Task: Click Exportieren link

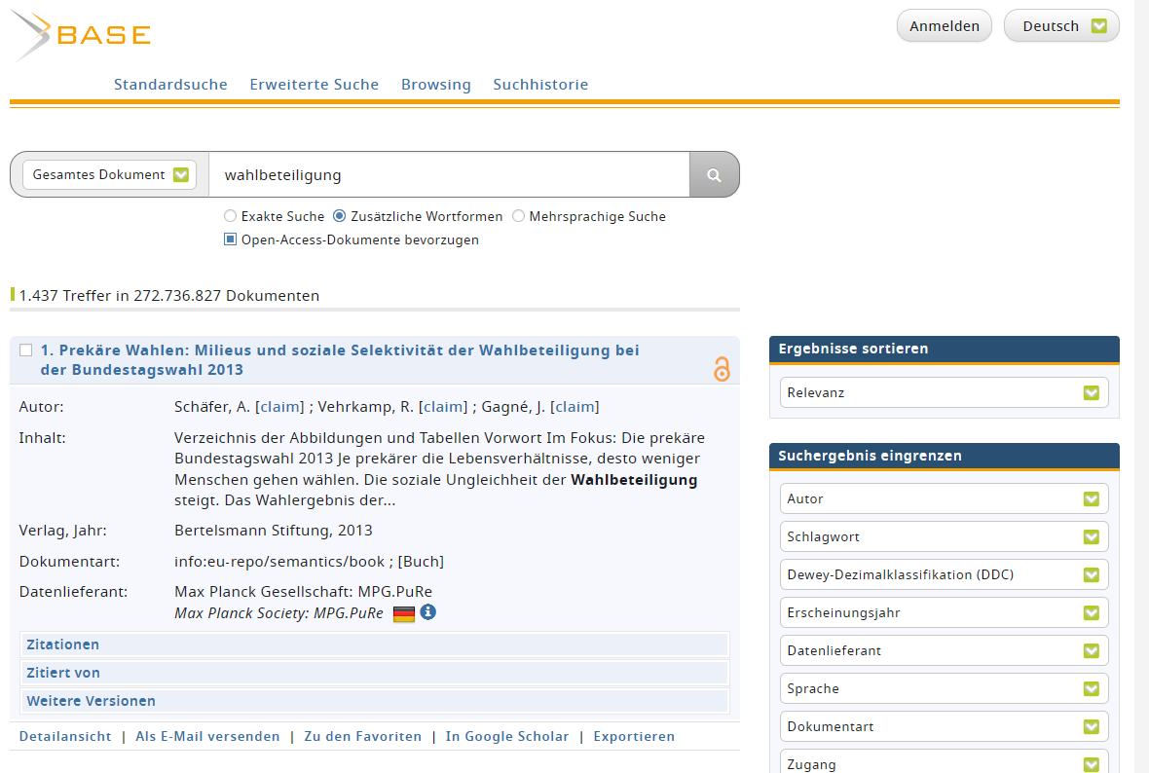Action: (634, 736)
